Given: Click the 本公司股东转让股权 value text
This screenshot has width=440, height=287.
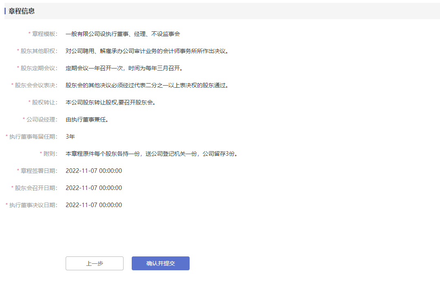Looking at the screenshot, I should (111, 102).
